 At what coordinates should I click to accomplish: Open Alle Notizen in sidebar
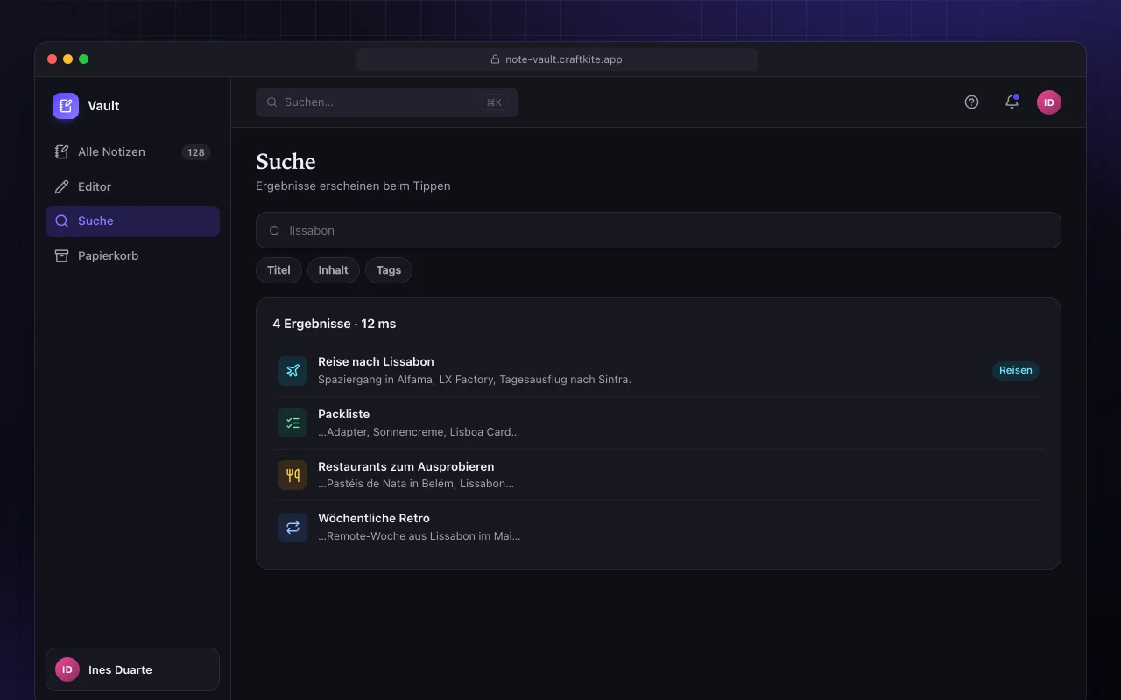point(132,152)
